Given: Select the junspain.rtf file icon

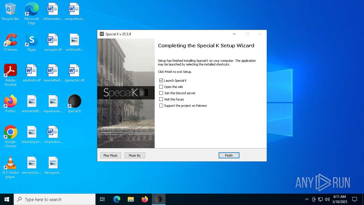Looking at the screenshot, I should pyautogui.click(x=53, y=43).
